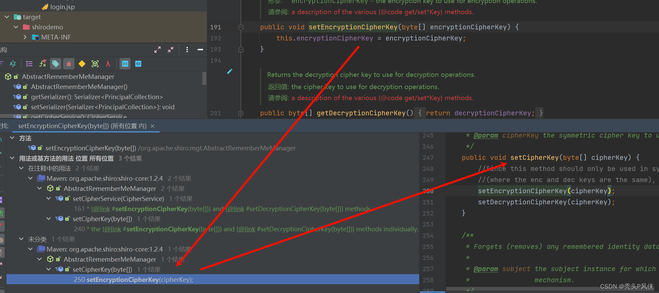
Task: Open Structure panel options menu
Action: (187, 50)
